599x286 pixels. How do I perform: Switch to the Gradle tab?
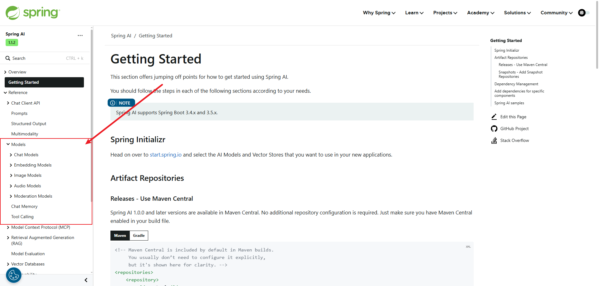tap(139, 236)
